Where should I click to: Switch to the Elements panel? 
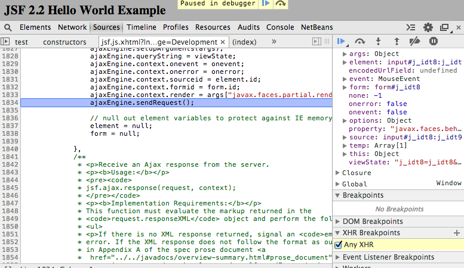click(x=35, y=27)
